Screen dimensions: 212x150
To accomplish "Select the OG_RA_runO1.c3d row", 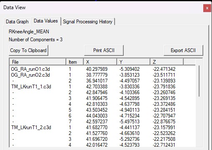I will click(x=102, y=69).
